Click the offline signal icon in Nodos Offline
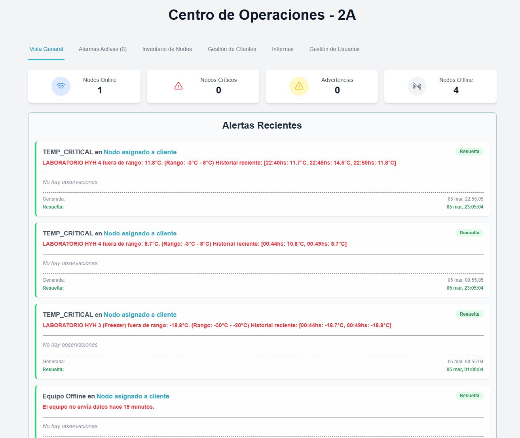The width and height of the screenshot is (520, 438). 417,86
